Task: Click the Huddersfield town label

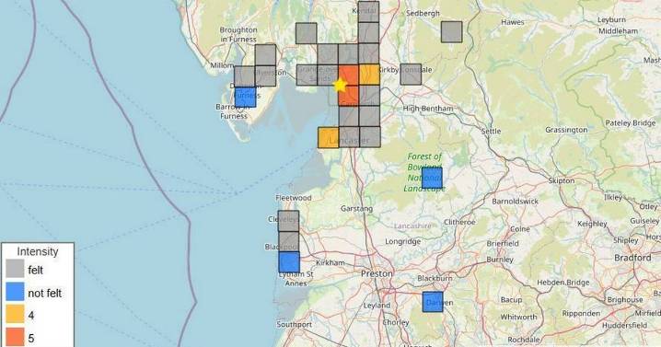Action: pos(625,326)
